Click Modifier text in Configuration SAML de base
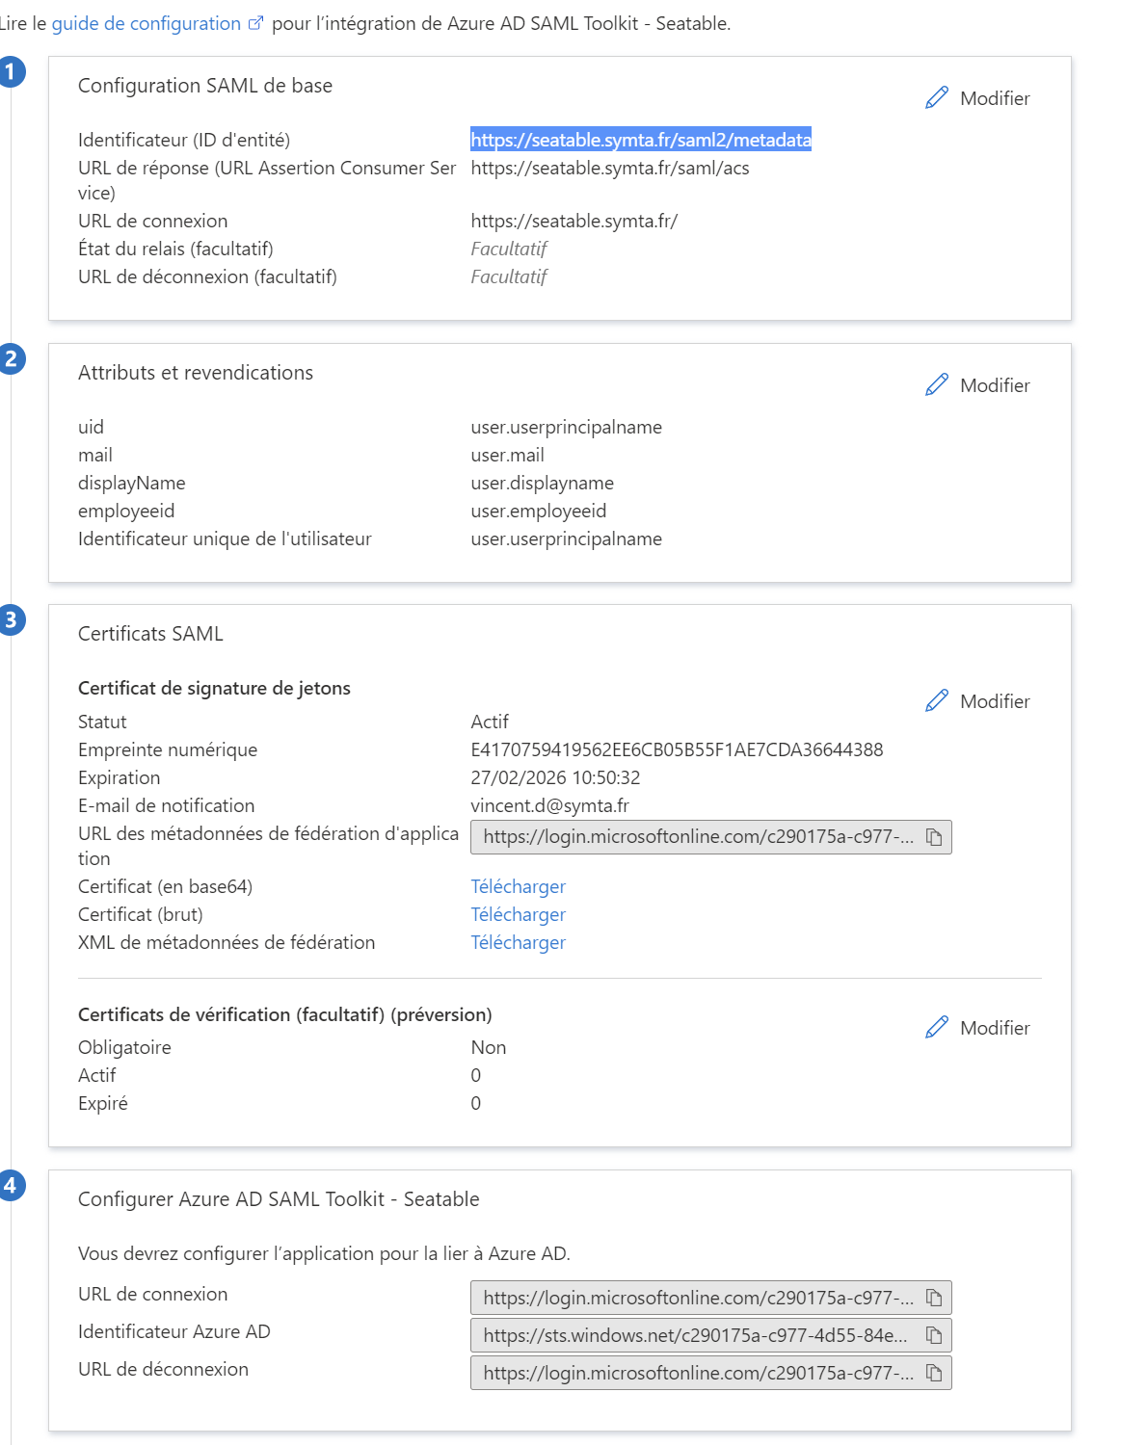1147x1445 pixels. [x=995, y=98]
